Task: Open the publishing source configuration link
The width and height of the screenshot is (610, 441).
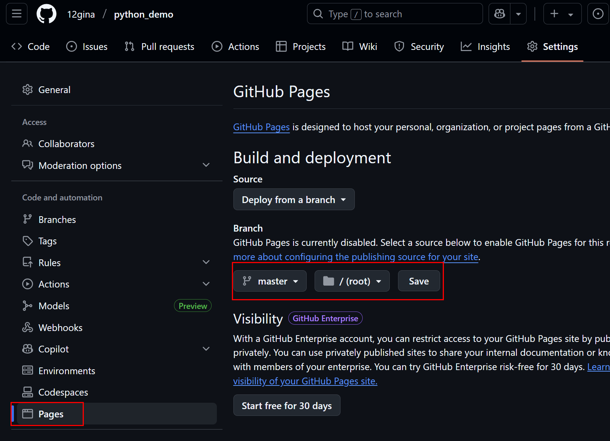Action: [x=356, y=257]
